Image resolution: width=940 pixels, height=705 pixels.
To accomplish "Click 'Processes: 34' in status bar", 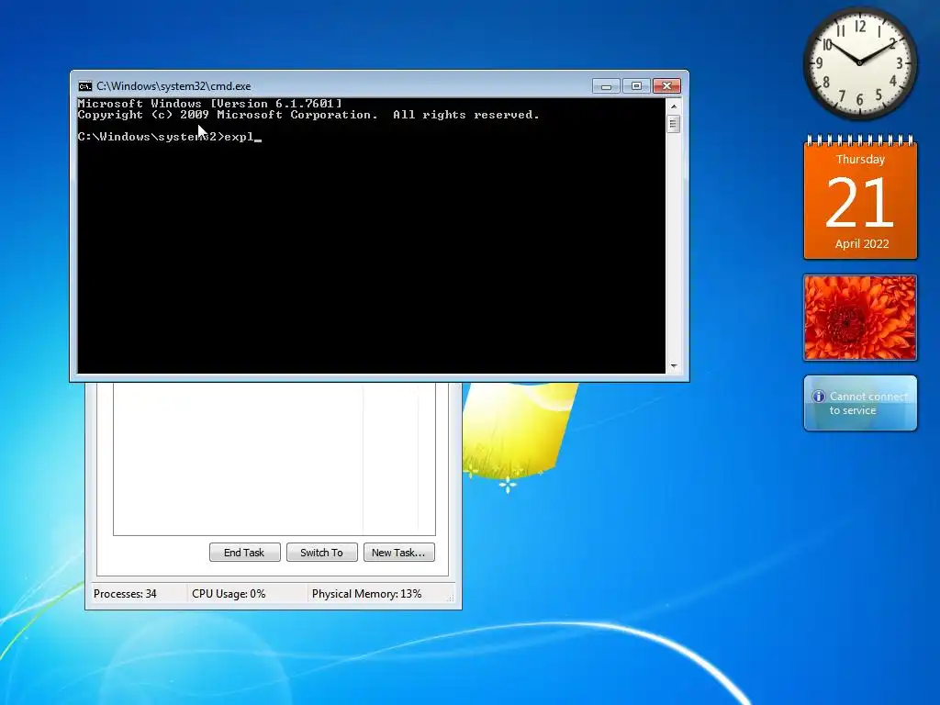I will [125, 594].
